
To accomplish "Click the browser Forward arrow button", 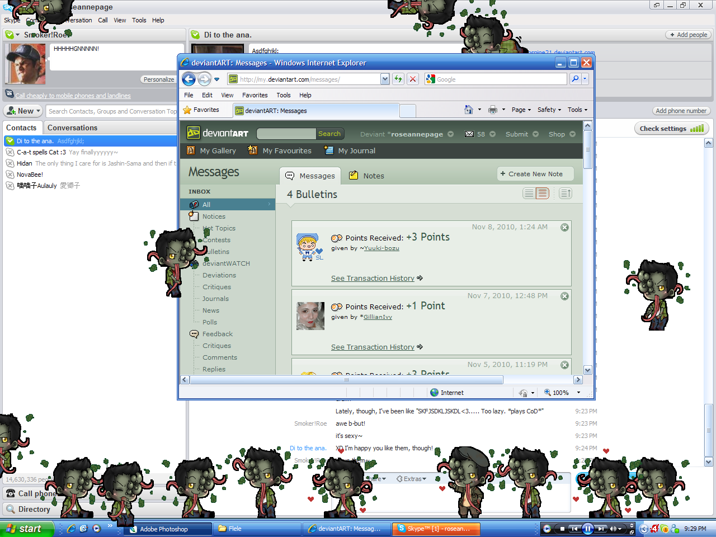I will tap(205, 79).
